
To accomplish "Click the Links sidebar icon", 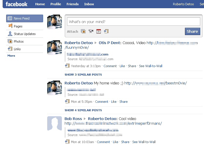I will click(10, 49).
